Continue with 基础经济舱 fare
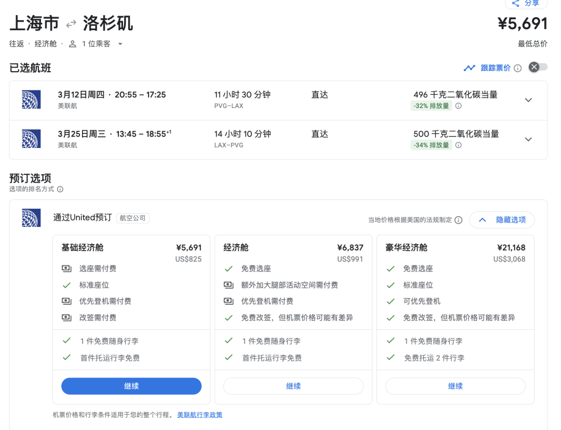The image size is (561, 430). 131,386
